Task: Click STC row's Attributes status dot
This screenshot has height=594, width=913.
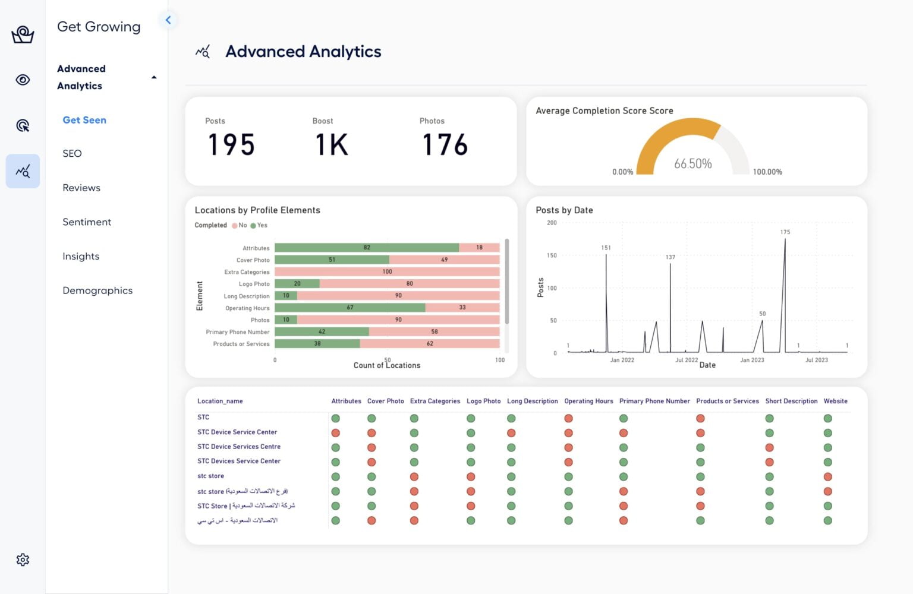Action: (335, 418)
